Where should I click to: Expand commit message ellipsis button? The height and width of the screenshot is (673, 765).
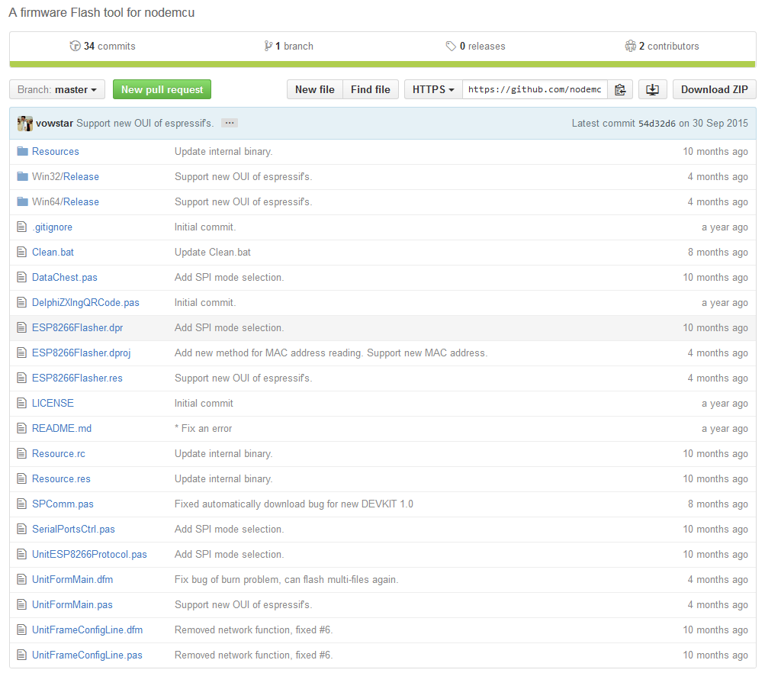pos(230,123)
